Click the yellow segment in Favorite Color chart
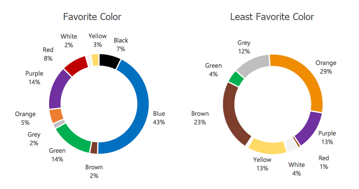 (x=95, y=60)
